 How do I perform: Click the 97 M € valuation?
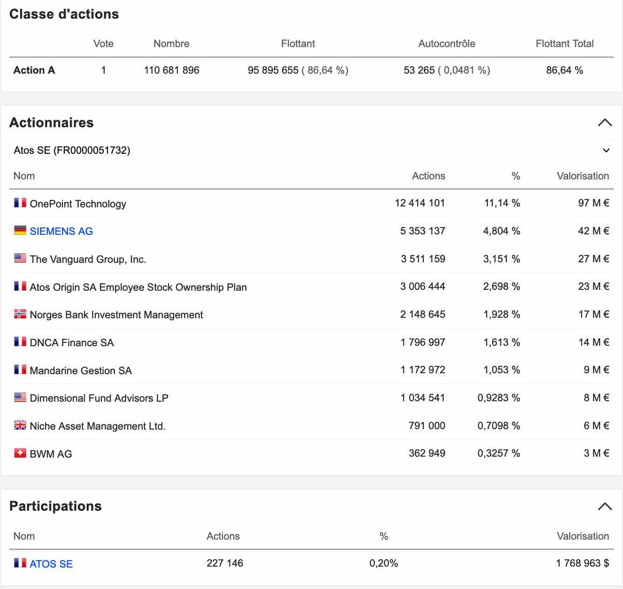(x=594, y=203)
